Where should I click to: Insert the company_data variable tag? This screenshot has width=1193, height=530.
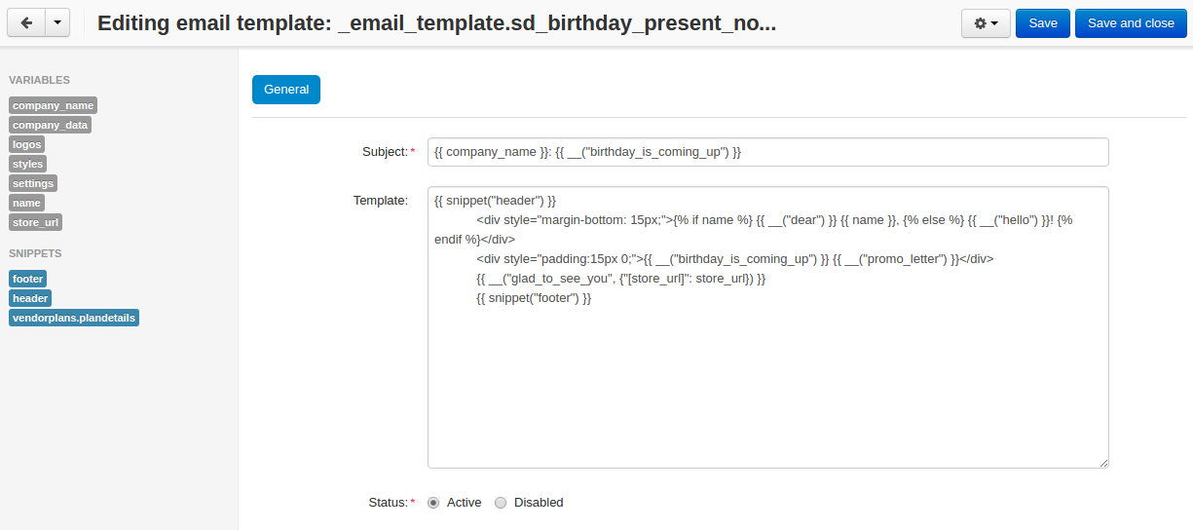click(50, 125)
